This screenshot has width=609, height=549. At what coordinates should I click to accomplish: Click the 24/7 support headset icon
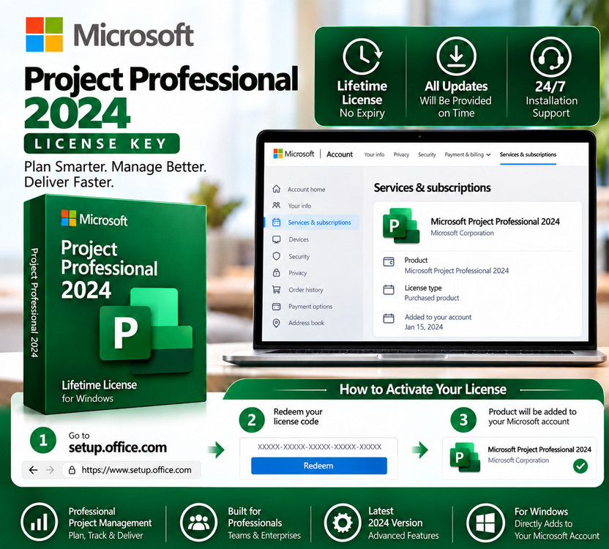pos(550,57)
